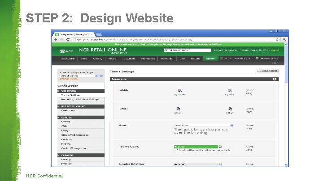Click the green Theme Color value field
This screenshot has height=181, width=323.
196,147
